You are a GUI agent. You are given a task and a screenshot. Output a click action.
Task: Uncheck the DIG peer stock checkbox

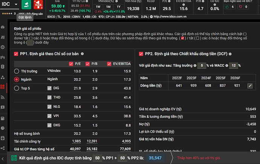tap(49, 88)
